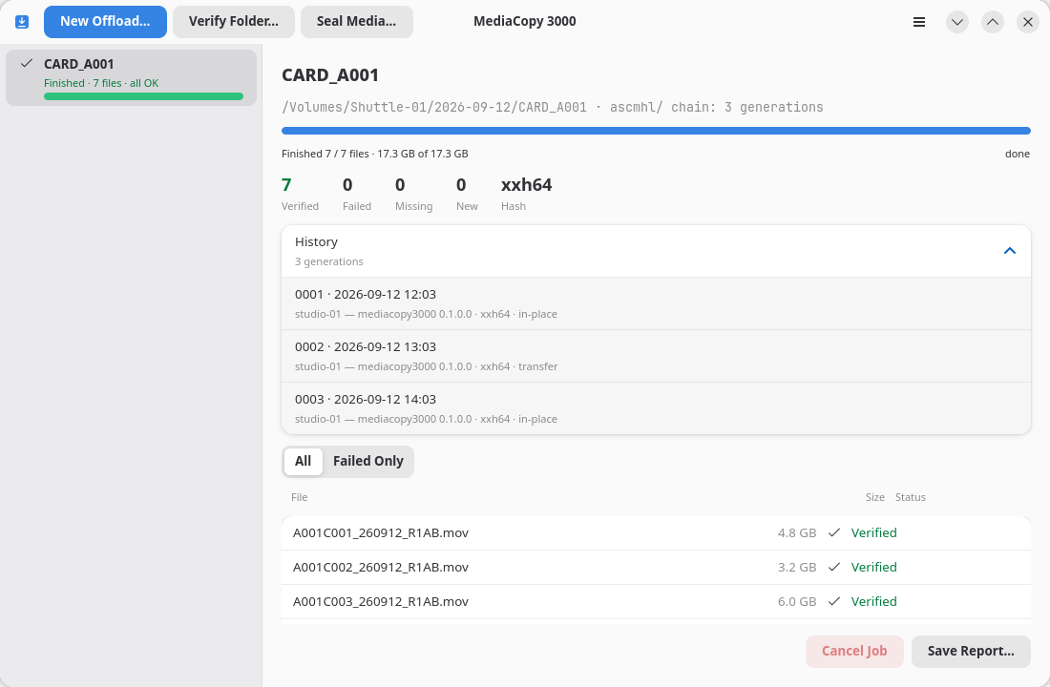1050x687 pixels.
Task: Click main blue offload progress bar
Action: [657, 131]
